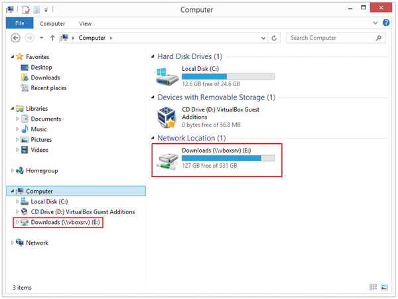
Task: Select Downloads (\\vboxsrv) (E:) in navigation tree
Action: [x=58, y=222]
